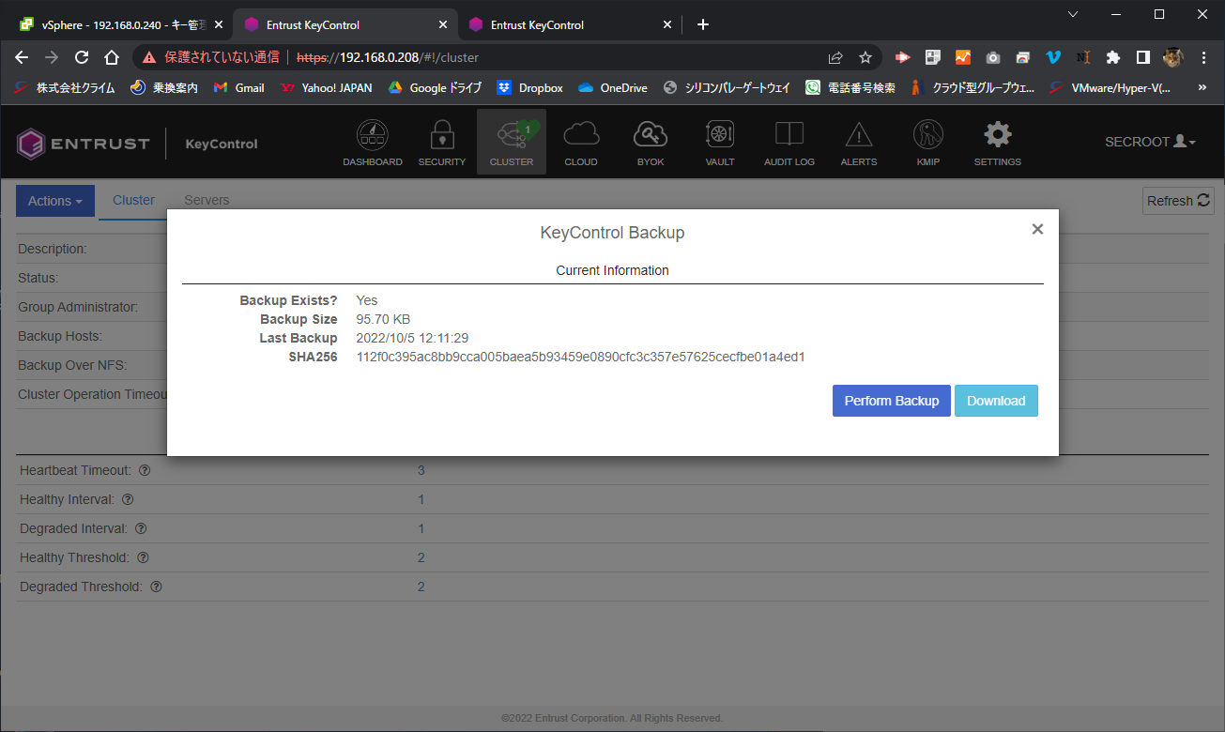Open the Chrome profile avatar
This screenshot has width=1225, height=732.
pyautogui.click(x=1173, y=57)
